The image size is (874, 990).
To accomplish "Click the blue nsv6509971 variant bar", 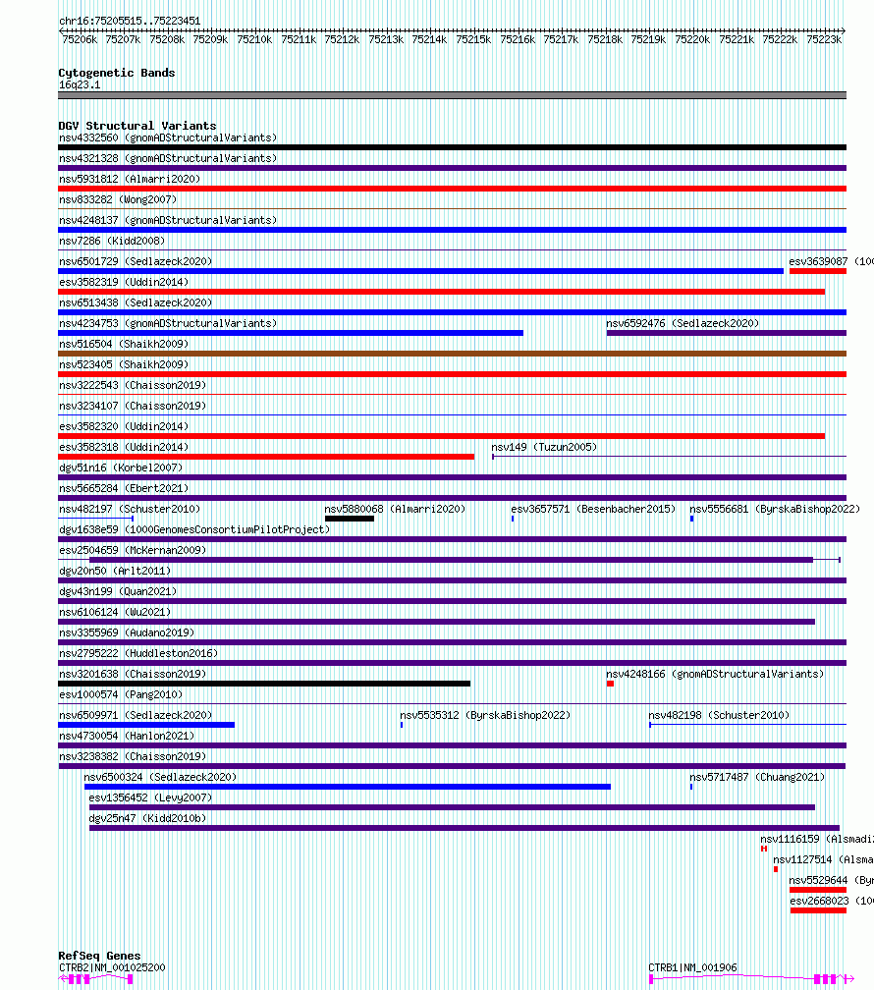I will click(146, 725).
